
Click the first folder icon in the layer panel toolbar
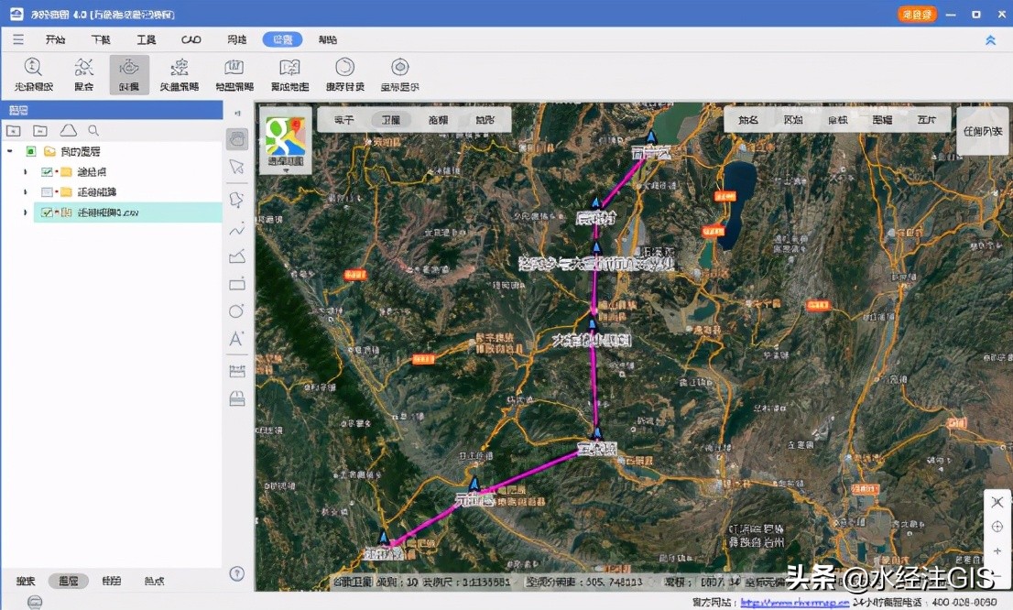(x=14, y=131)
